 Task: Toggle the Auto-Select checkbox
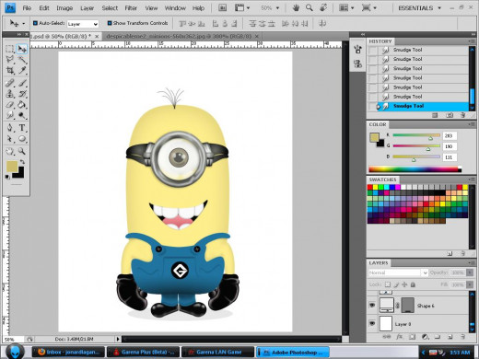(x=35, y=23)
